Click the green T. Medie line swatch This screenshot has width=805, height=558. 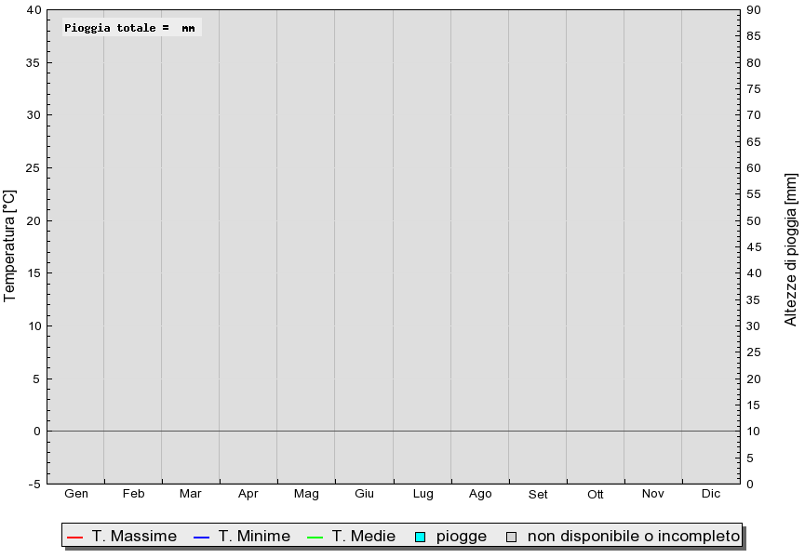point(315,537)
